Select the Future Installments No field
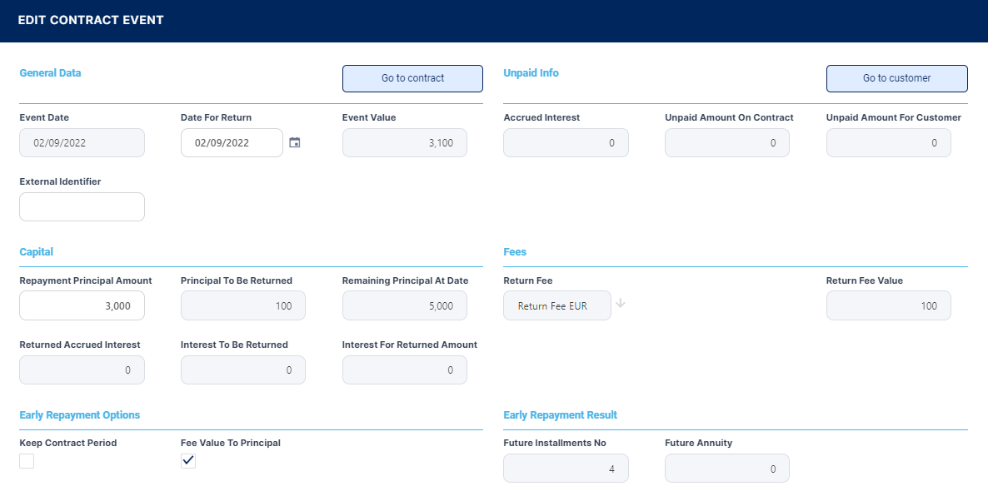Viewport: 988px width, 496px height. coord(566,469)
